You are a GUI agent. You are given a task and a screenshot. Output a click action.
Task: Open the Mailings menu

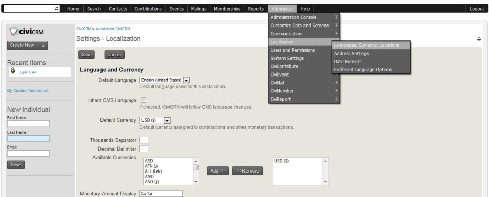coord(199,9)
